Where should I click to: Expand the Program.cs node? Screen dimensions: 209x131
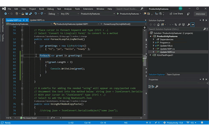point(154,43)
